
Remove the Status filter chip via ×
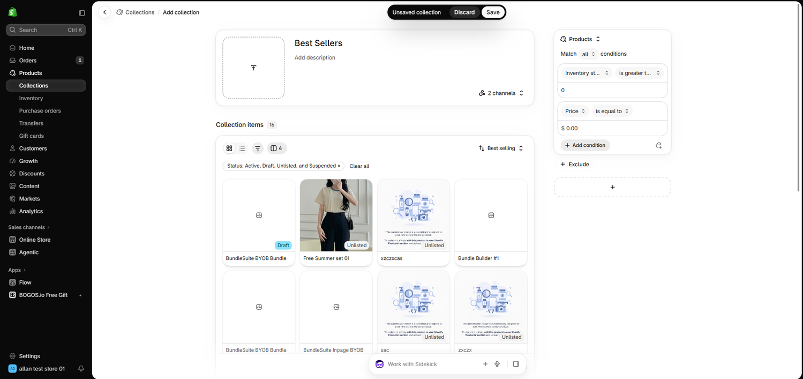tap(339, 166)
